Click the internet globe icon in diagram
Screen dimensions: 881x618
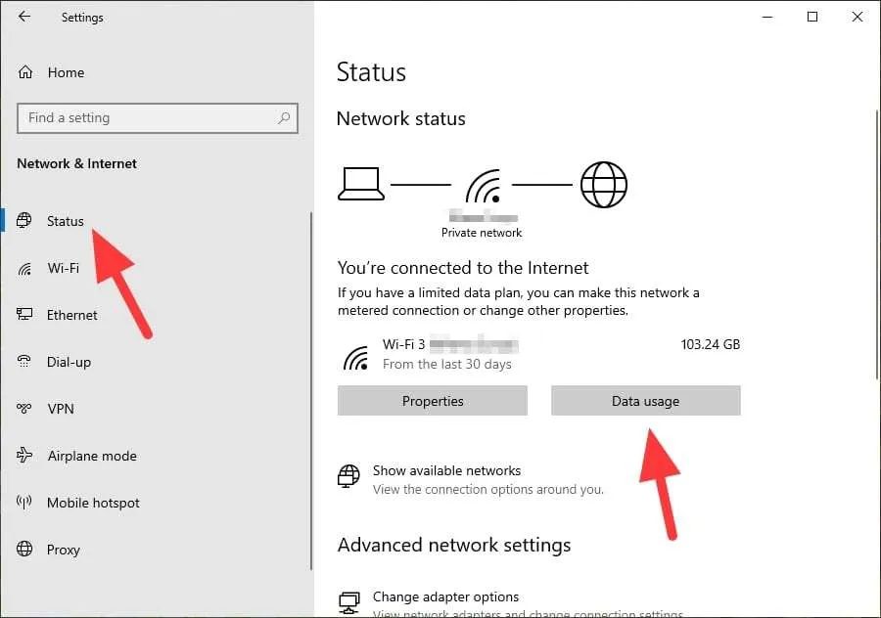click(603, 185)
